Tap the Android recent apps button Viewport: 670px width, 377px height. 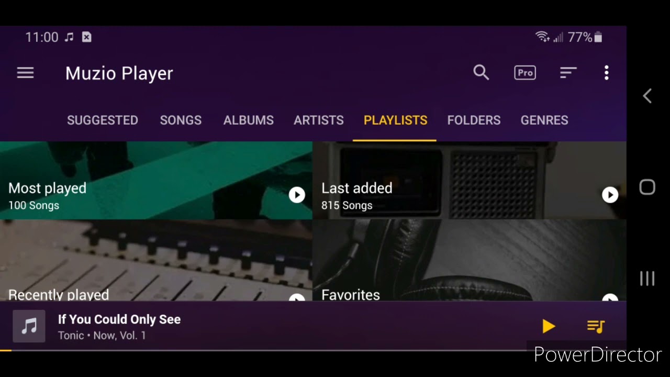[647, 279]
